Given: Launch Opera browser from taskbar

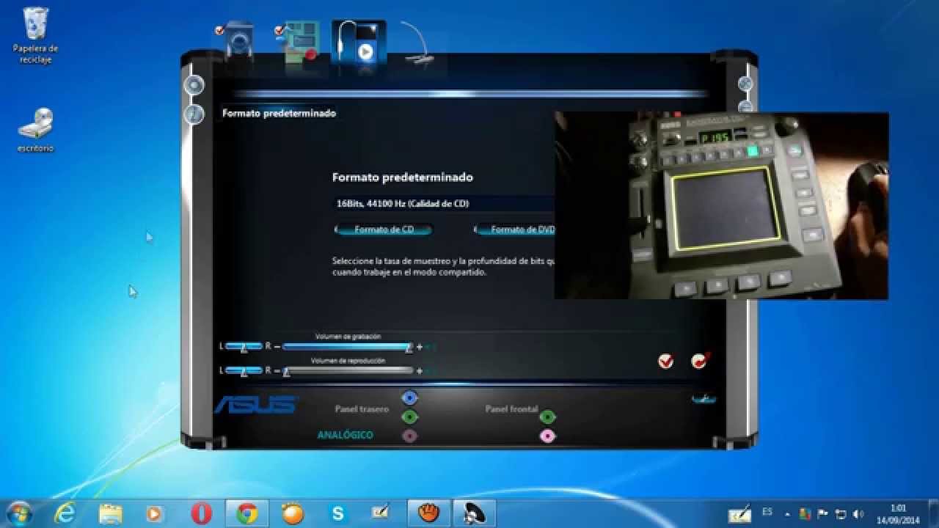Looking at the screenshot, I should click(x=201, y=513).
